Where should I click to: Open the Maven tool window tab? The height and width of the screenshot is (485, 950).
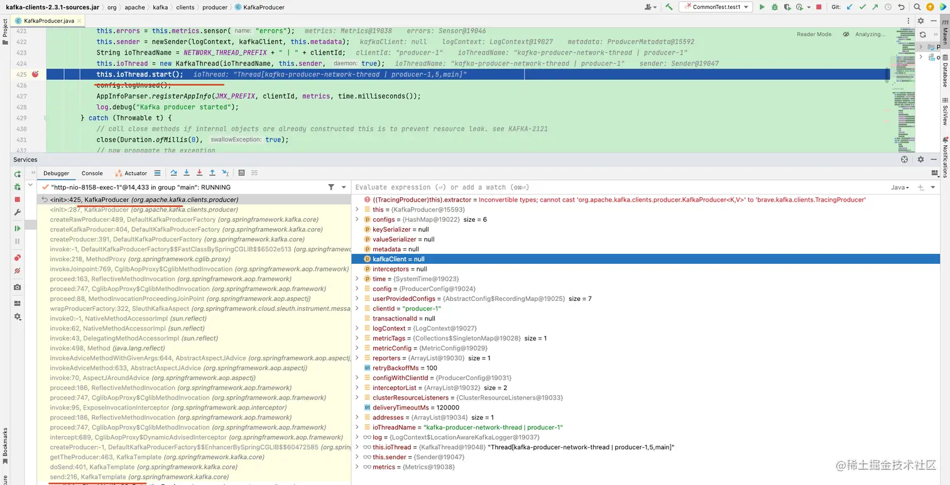coord(944,31)
